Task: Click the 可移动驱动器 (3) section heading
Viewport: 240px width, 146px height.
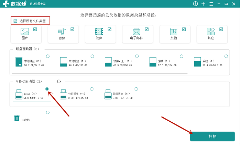Action: [29, 82]
